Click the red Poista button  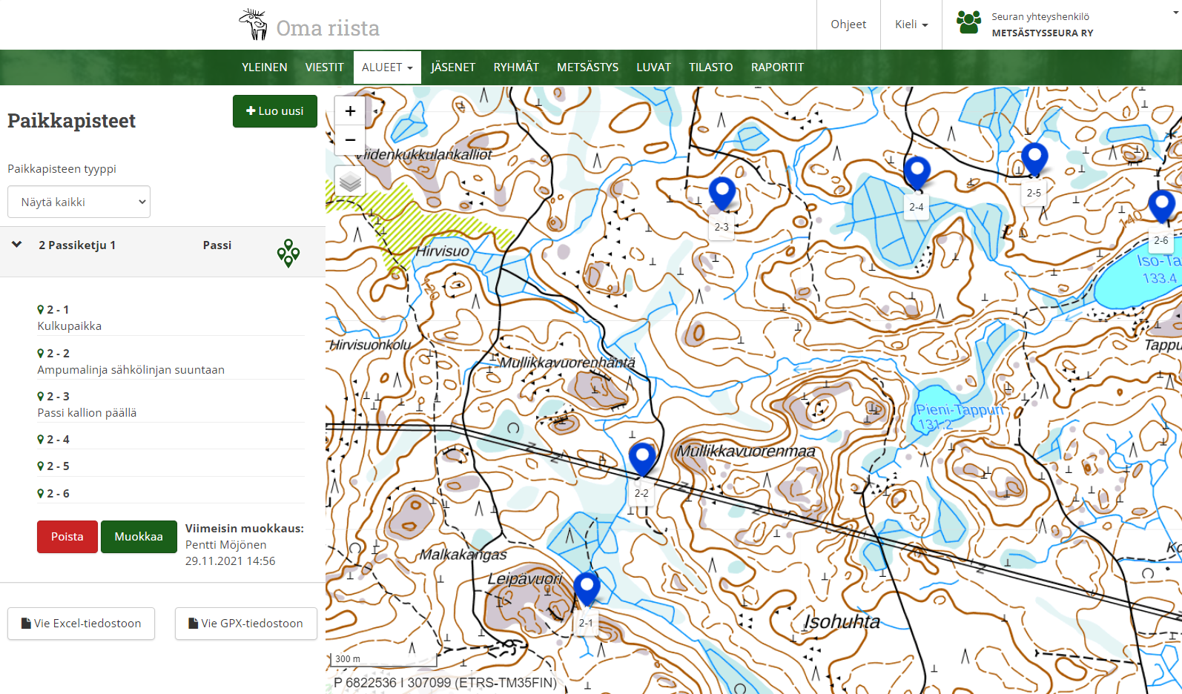(67, 537)
